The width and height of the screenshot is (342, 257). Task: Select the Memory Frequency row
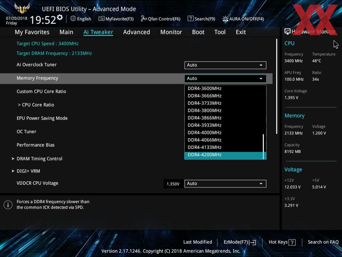[x=136, y=78]
